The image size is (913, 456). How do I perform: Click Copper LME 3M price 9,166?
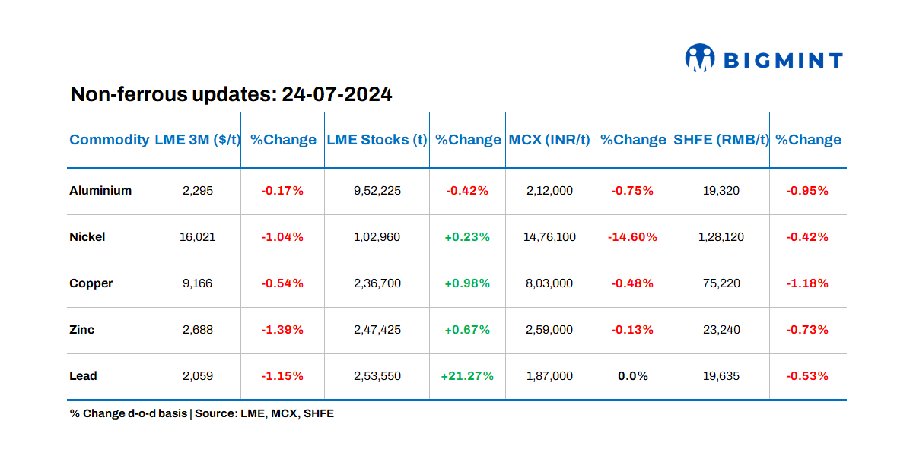tap(197, 283)
